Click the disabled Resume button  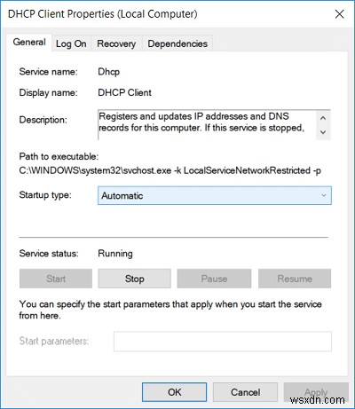click(295, 279)
